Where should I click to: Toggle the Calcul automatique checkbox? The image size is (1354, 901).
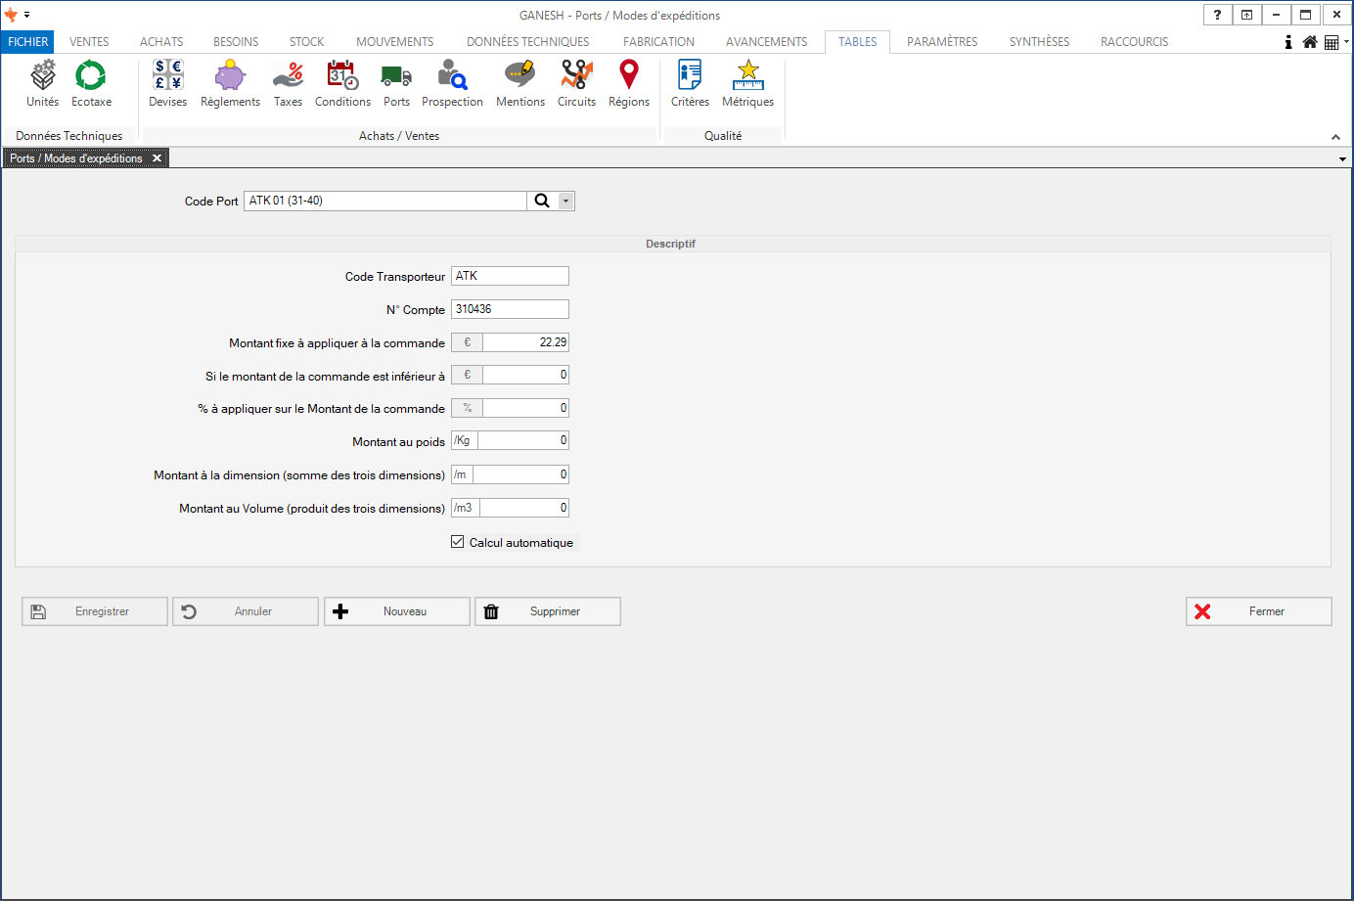457,542
